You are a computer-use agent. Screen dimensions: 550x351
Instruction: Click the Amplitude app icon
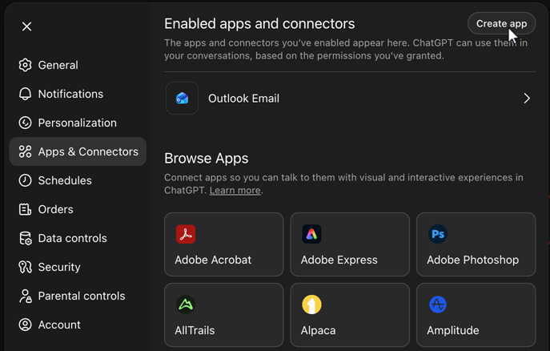coord(438,305)
